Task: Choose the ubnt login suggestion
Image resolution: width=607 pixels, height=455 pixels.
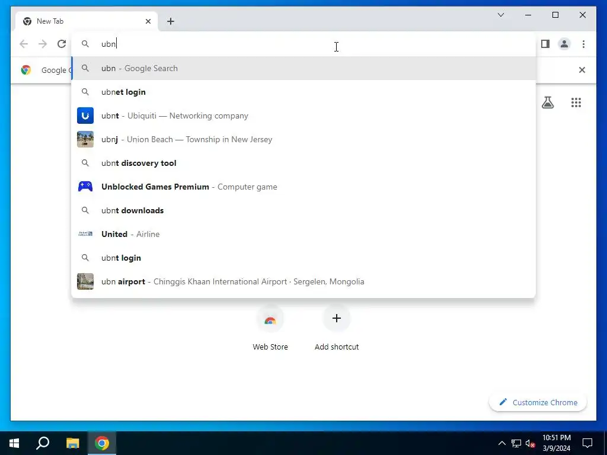Action: tap(303, 258)
